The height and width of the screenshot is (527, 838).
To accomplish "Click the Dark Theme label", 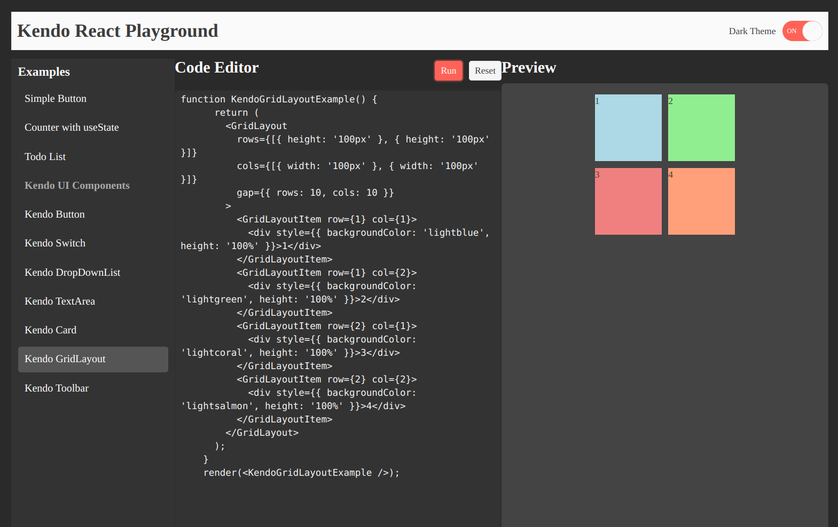I will pyautogui.click(x=752, y=31).
